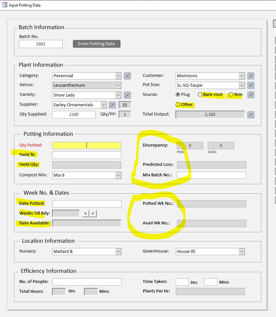Click the edit pencil icon beside Customer
This screenshot has height=317, width=276.
click(251, 76)
